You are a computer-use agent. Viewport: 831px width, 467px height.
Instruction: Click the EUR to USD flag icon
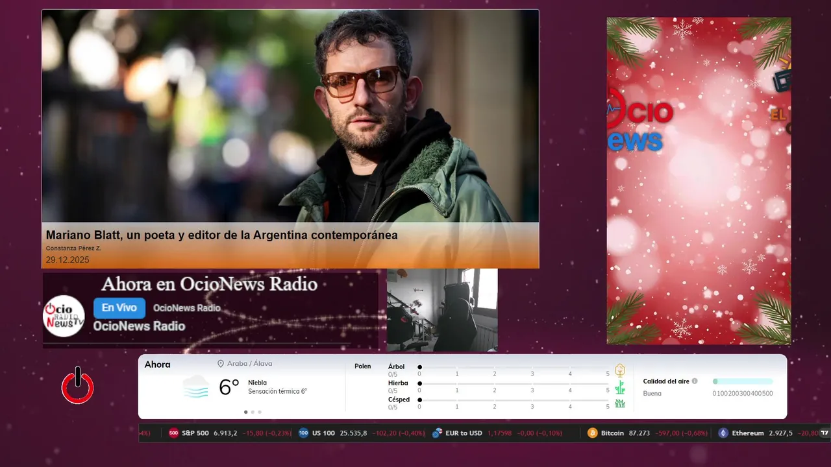(x=437, y=433)
